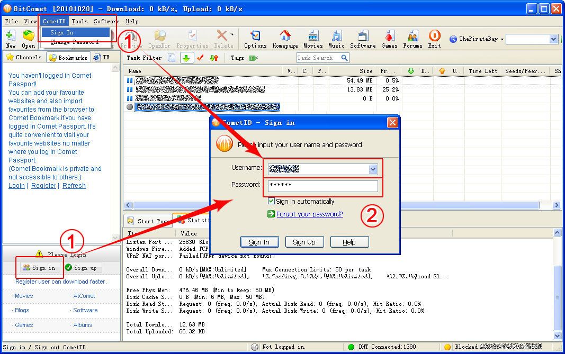Open the Albums link in left panel

pos(83,325)
